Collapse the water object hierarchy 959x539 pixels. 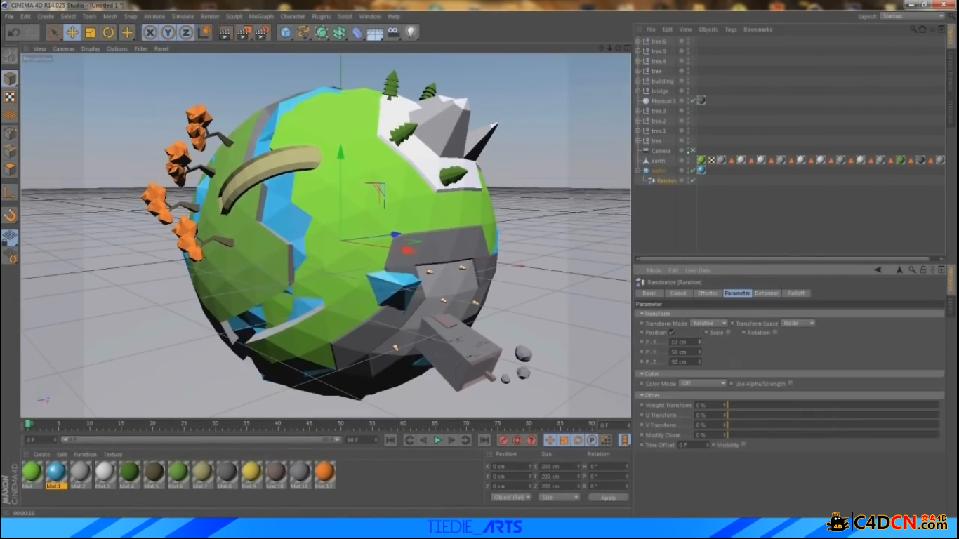tap(638, 171)
